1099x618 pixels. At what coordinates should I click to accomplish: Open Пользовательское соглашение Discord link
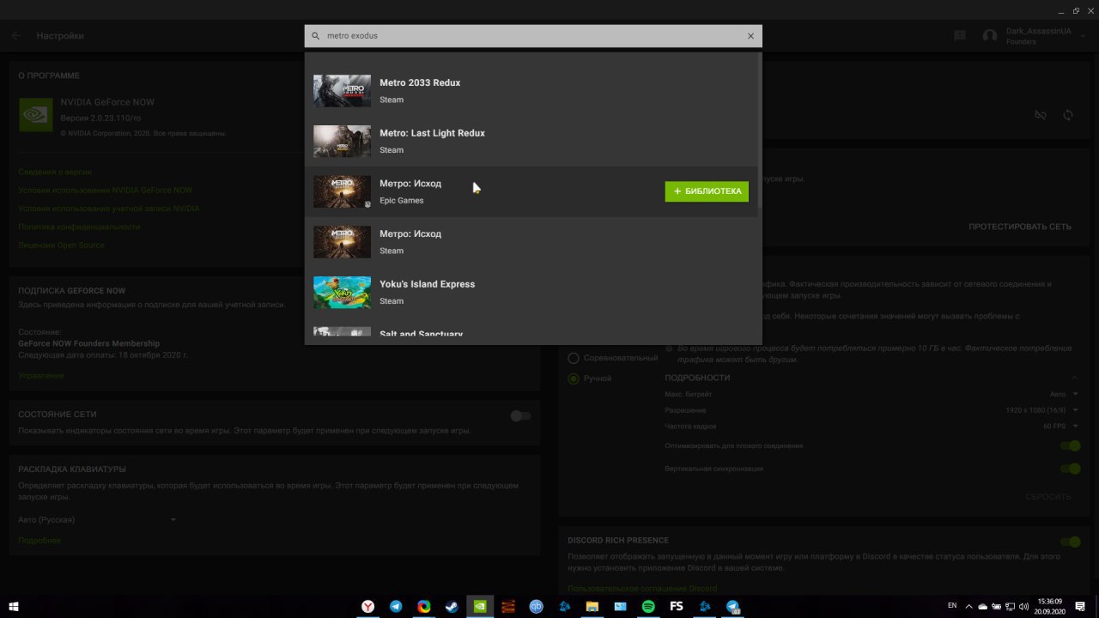pos(642,589)
